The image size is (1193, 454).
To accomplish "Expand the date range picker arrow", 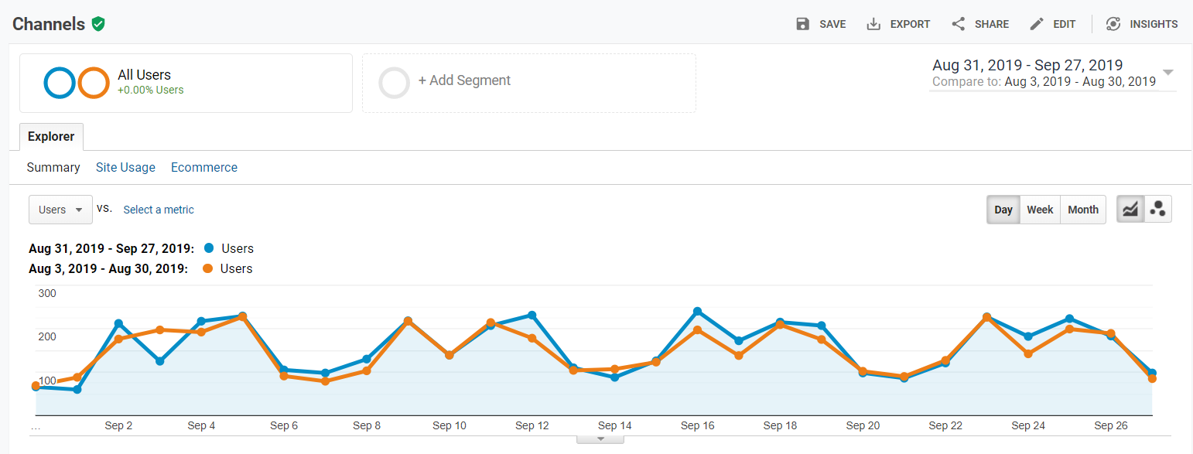I will click(1168, 73).
